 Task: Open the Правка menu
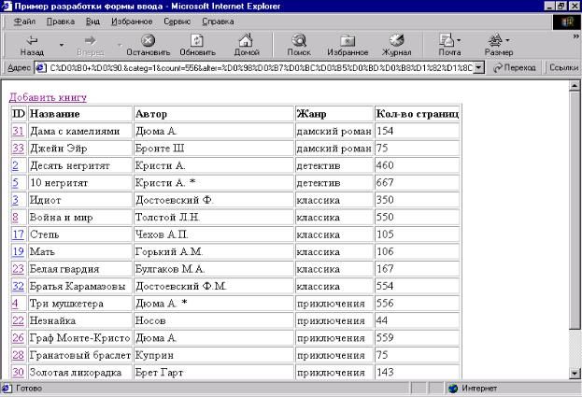(x=61, y=21)
